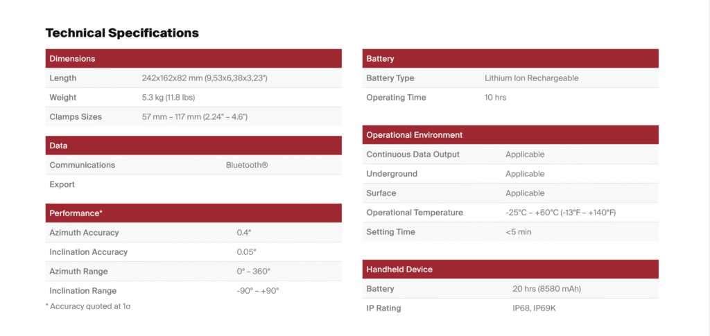710x336 pixels.
Task: Select the accuracy footnote text
Action: [x=87, y=306]
